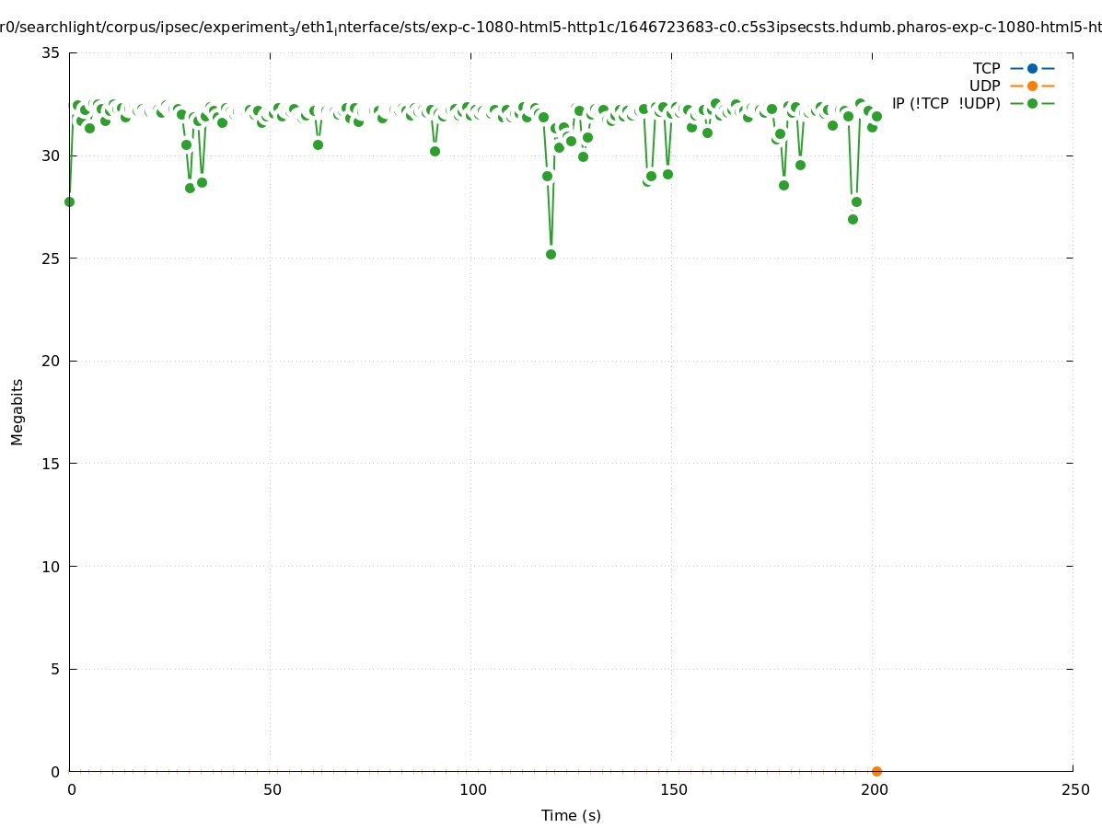Viewport: 1102px width, 828px height.
Task: Click the lowest green data point near 25 Megabits
Action: (551, 254)
